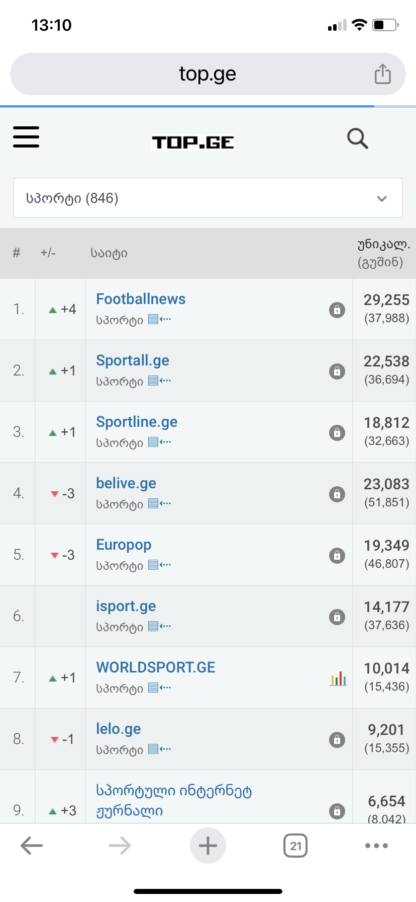Open the Sportline.ge link
The image size is (416, 902).
pos(137,422)
